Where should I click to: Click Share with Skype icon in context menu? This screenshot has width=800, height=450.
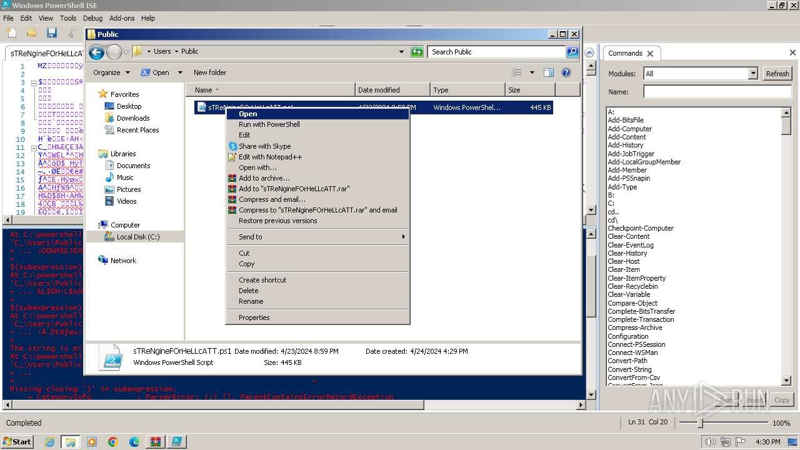click(232, 146)
